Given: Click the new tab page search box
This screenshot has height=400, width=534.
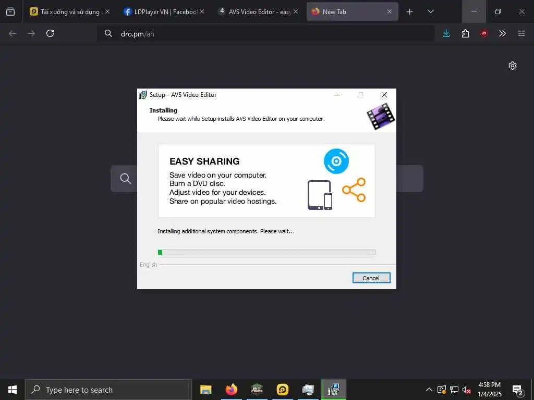Looking at the screenshot, I should [x=267, y=179].
